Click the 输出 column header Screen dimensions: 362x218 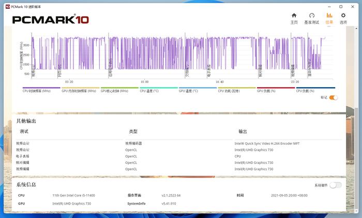(x=243, y=131)
